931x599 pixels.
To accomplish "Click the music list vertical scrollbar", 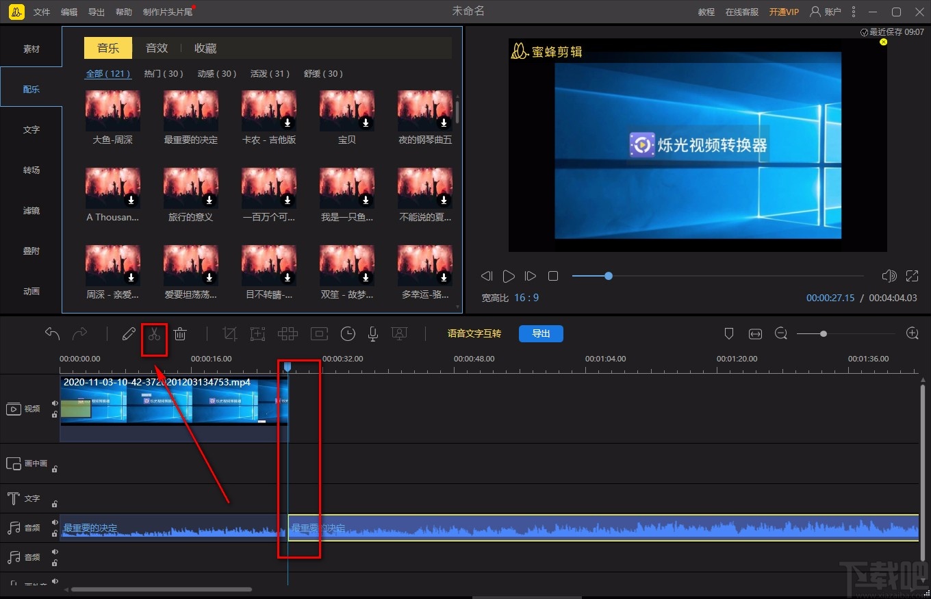I will (457, 112).
